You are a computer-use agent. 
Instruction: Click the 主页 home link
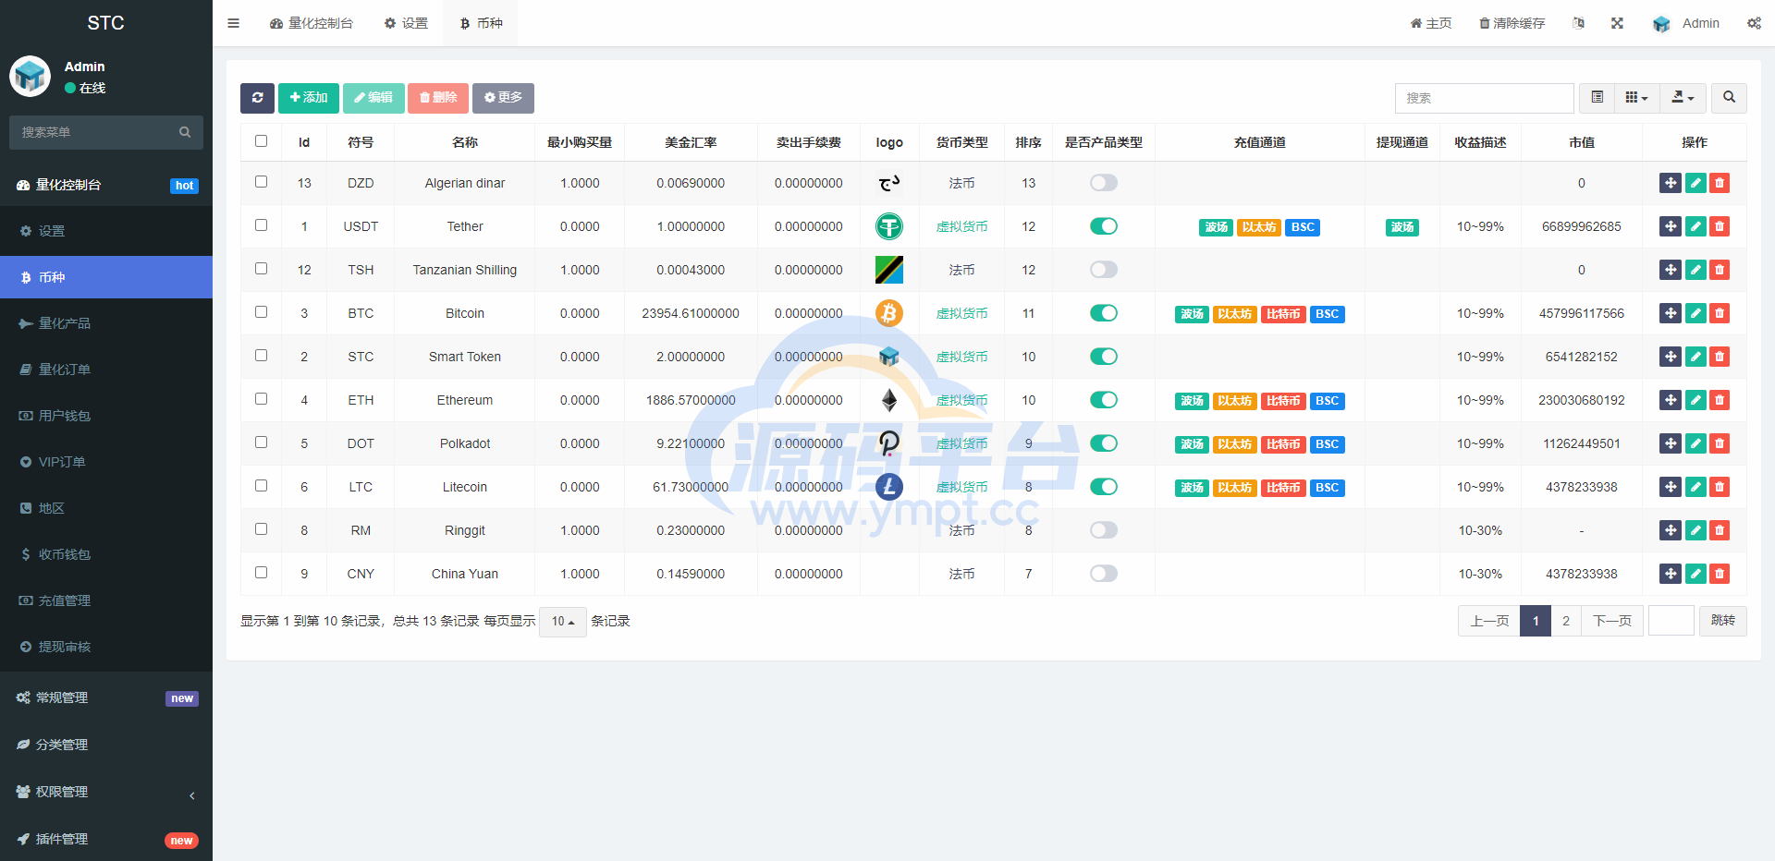[1430, 23]
